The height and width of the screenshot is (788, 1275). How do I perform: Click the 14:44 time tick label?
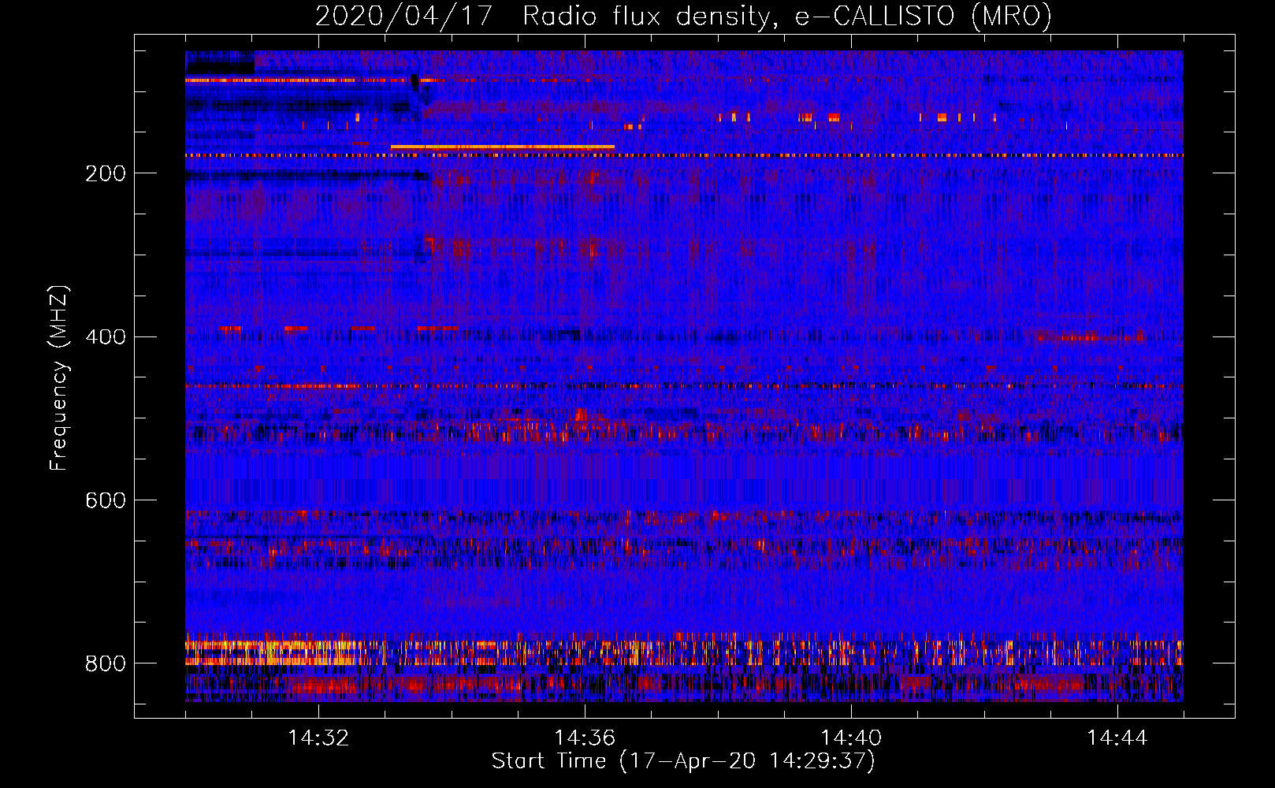pos(1117,738)
